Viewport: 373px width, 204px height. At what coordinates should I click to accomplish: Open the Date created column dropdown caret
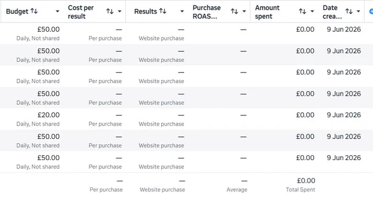point(359,11)
